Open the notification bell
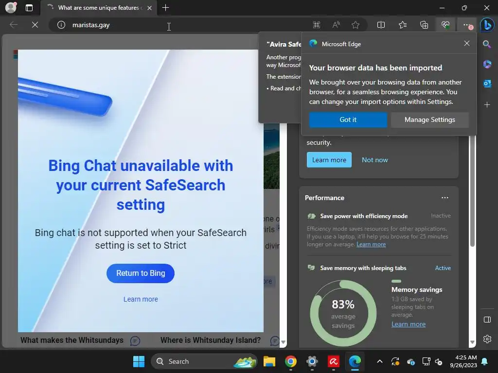498x373 pixels. (485, 361)
